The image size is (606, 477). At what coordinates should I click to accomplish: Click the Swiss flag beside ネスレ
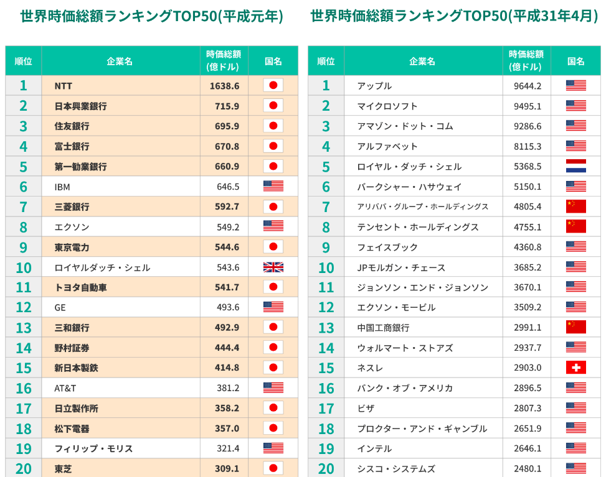(x=576, y=368)
